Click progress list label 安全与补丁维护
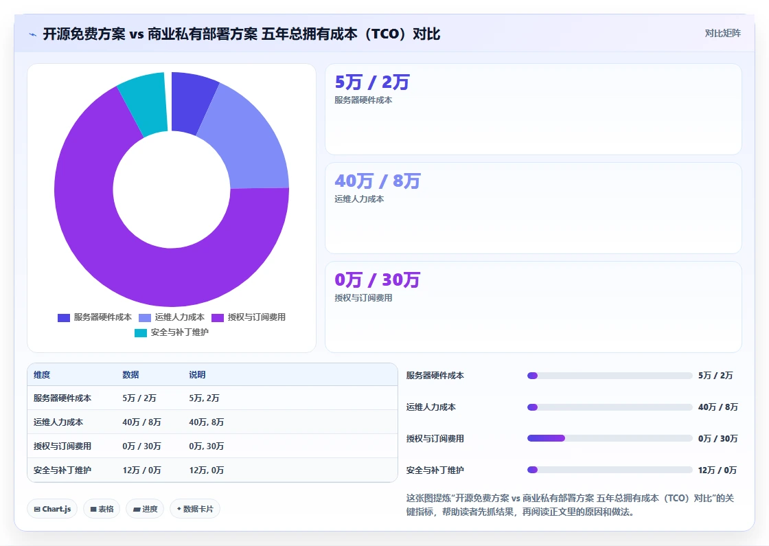 tap(435, 470)
